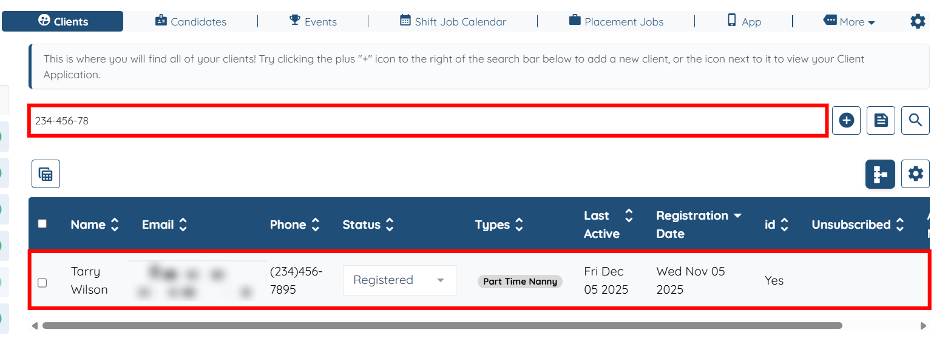Click the tree view toggle icon
Screen dimensions: 948x338
[880, 174]
